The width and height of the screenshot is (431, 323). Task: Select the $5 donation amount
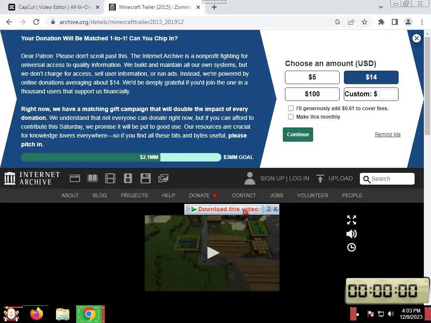[312, 77]
